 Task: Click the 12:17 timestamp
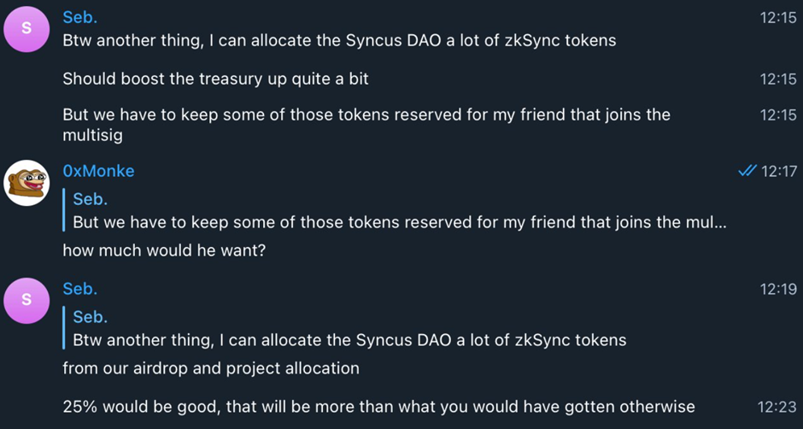pyautogui.click(x=779, y=172)
